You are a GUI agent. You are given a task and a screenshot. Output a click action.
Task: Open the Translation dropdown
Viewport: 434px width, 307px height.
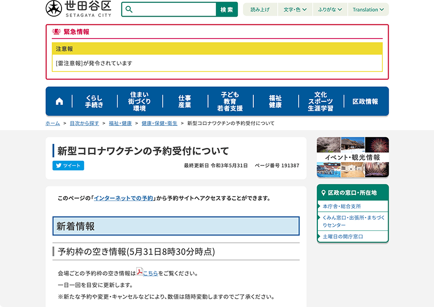tap(368, 9)
